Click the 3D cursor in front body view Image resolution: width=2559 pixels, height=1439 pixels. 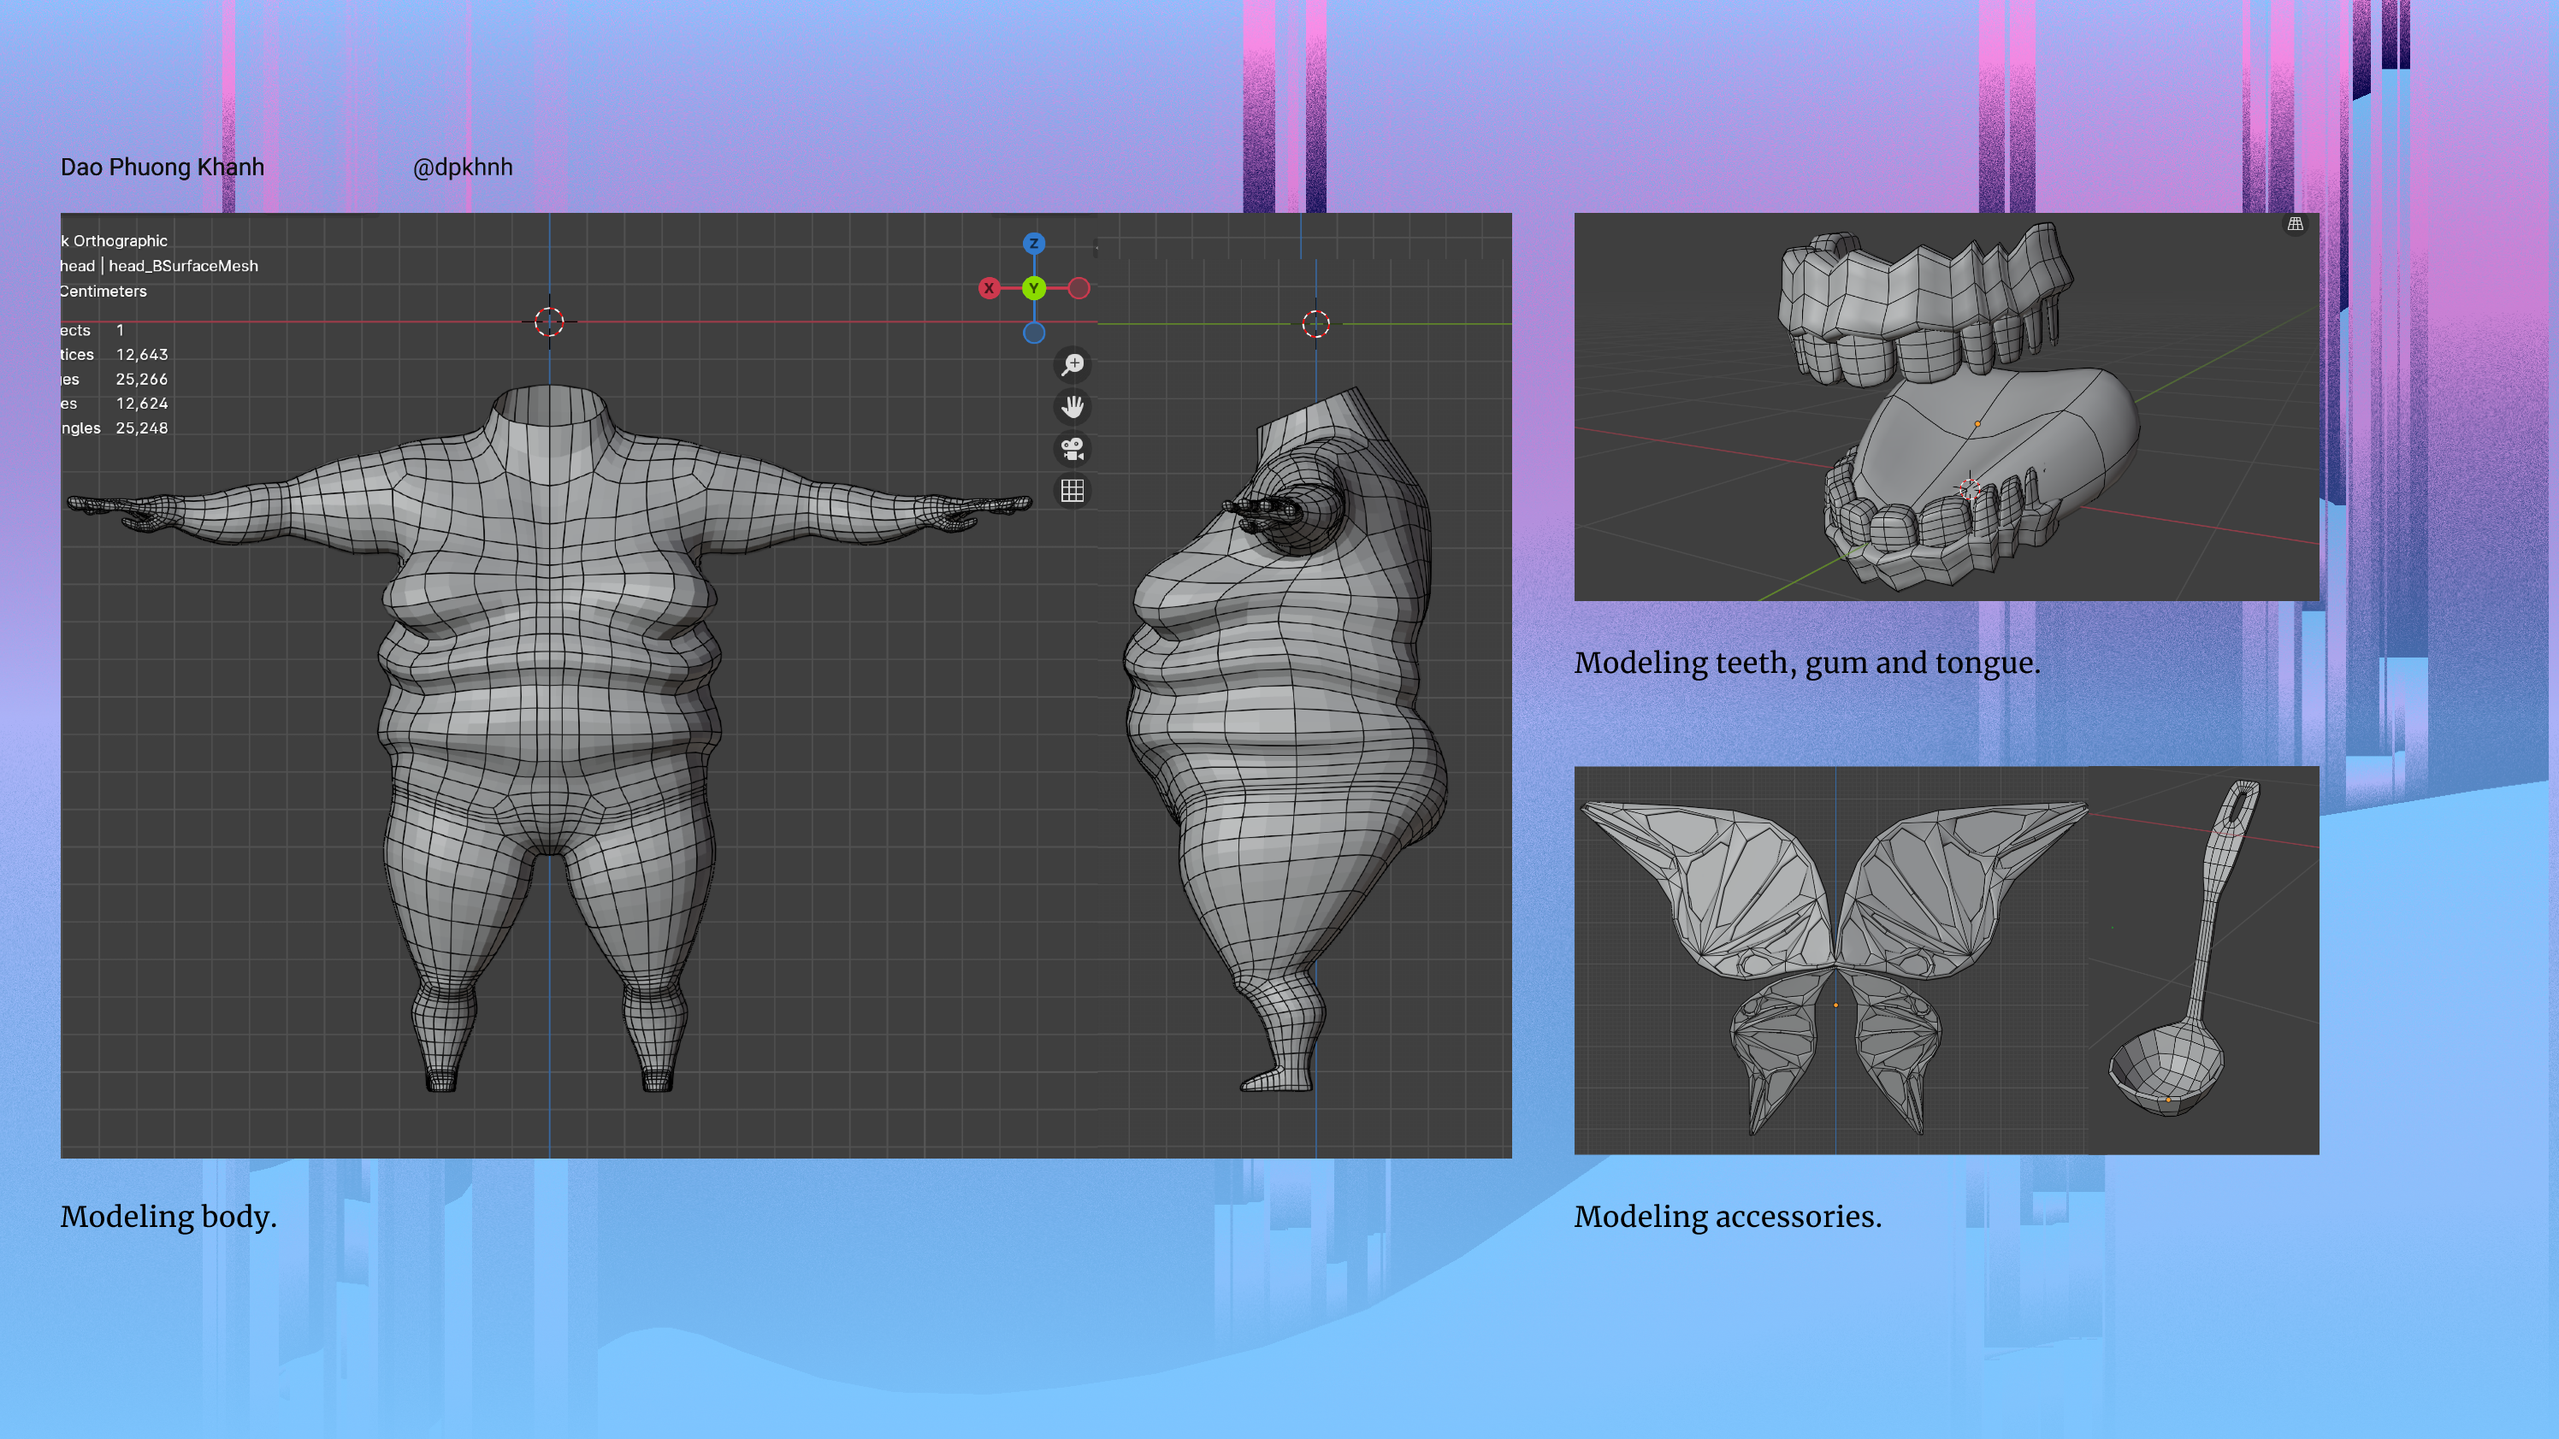(x=549, y=321)
